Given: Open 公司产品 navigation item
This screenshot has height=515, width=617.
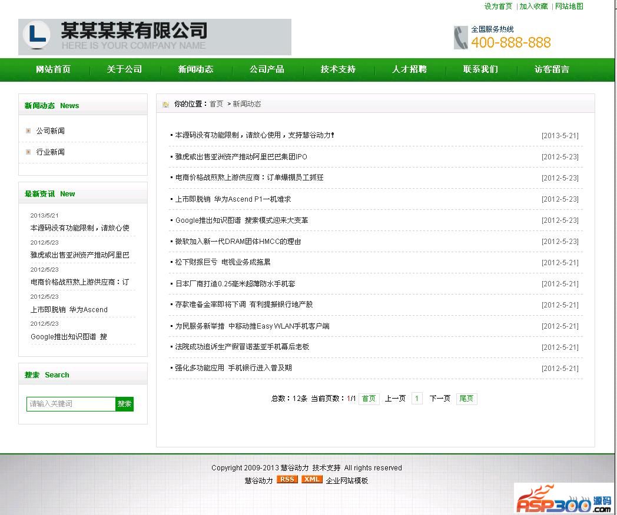Looking at the screenshot, I should tap(267, 69).
